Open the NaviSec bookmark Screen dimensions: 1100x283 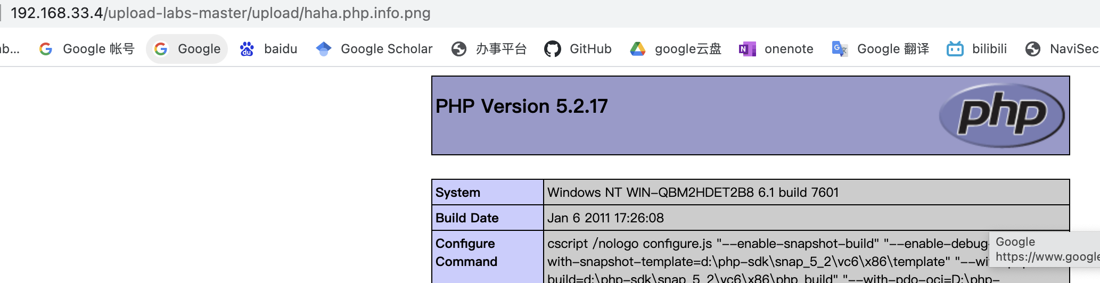pos(1062,49)
